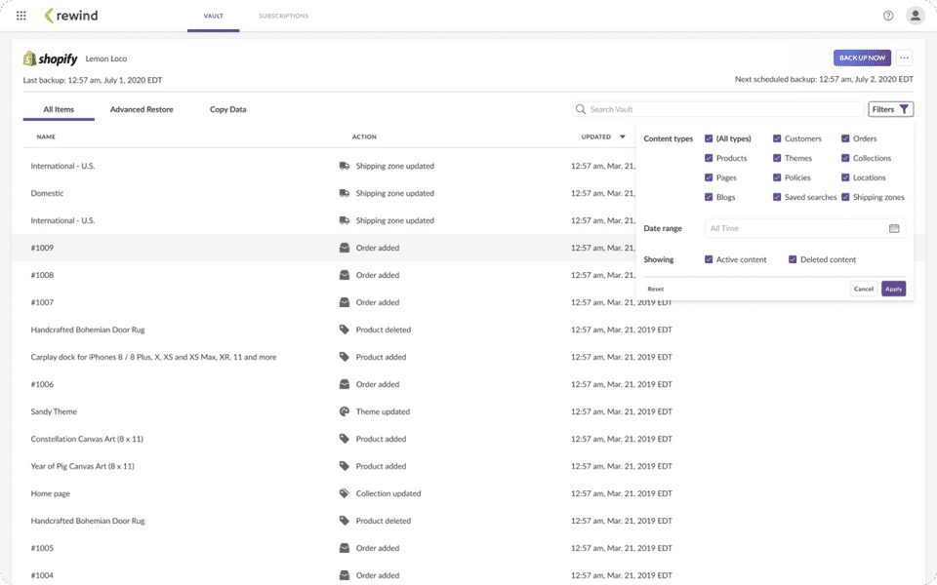Image resolution: width=937 pixels, height=585 pixels.
Task: Sort by the Updated column arrow
Action: [622, 136]
